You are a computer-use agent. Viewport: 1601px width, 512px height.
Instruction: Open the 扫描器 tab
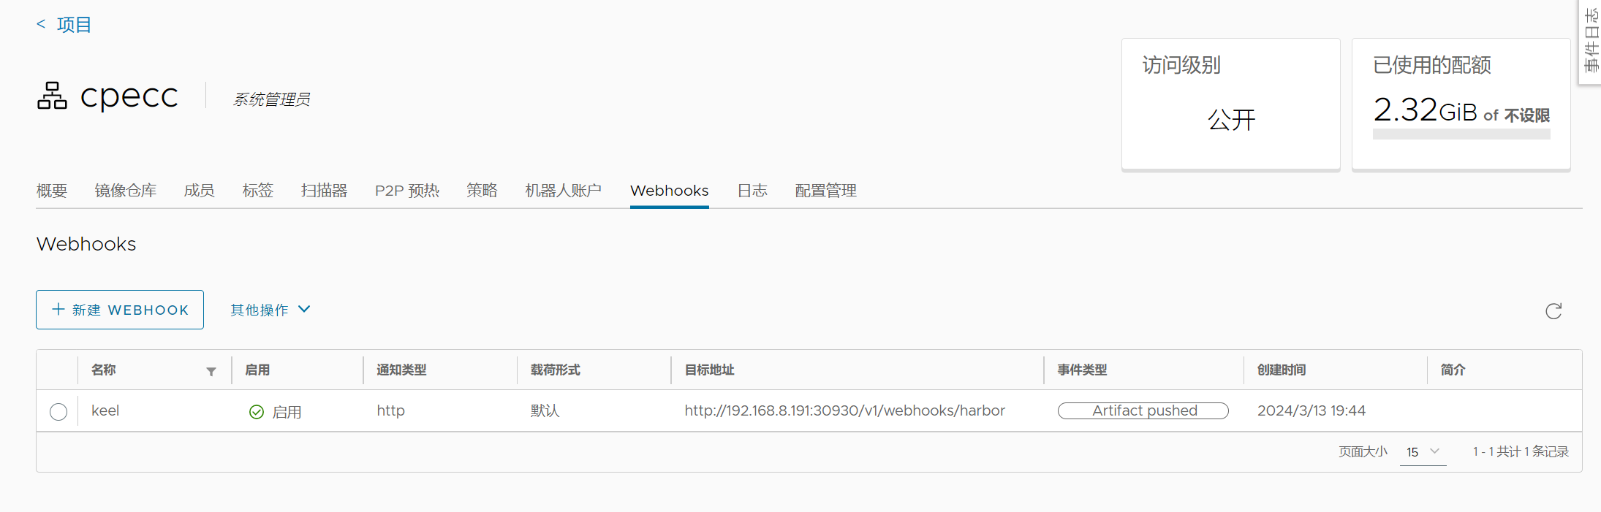tap(324, 191)
